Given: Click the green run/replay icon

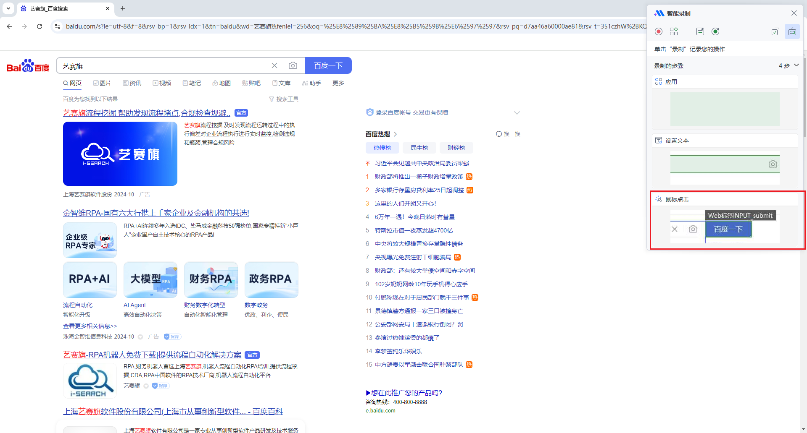Looking at the screenshot, I should 715,31.
